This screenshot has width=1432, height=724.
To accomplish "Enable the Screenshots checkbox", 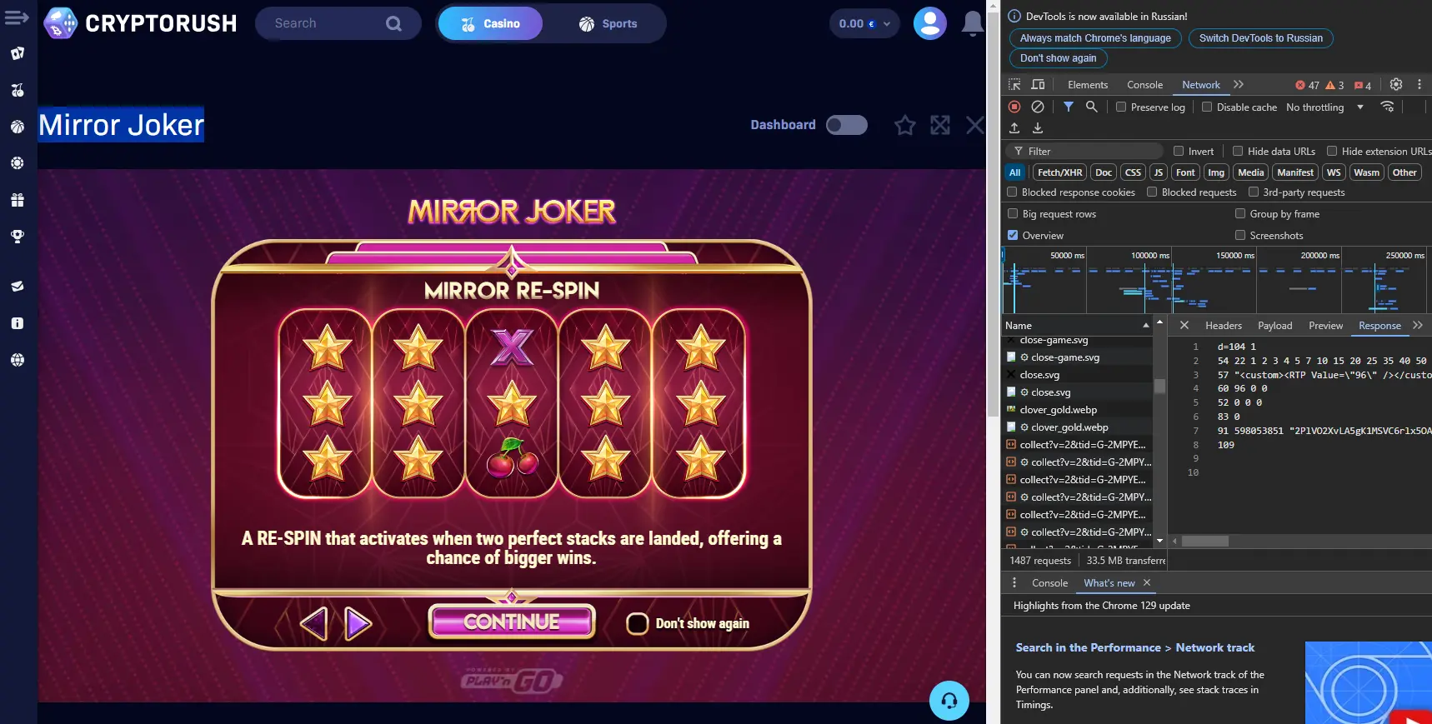I will click(x=1240, y=236).
